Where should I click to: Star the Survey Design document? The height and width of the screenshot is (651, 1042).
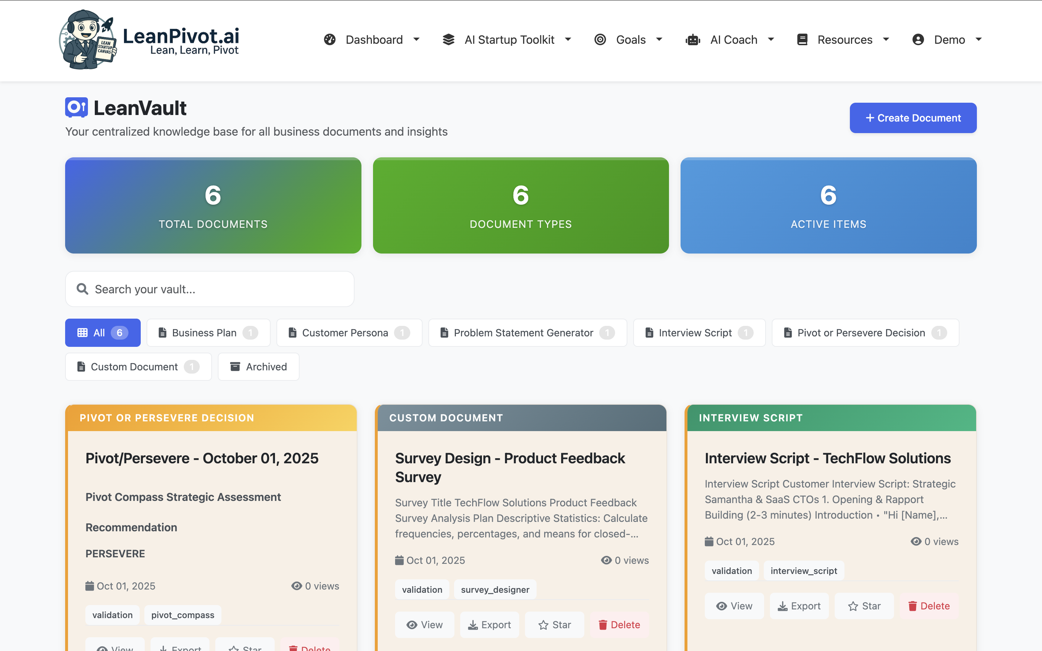[x=554, y=625]
